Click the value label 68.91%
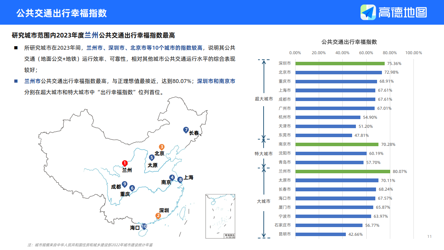Image resolution: width=444 pixels, height=250 pixels. tap(386, 82)
